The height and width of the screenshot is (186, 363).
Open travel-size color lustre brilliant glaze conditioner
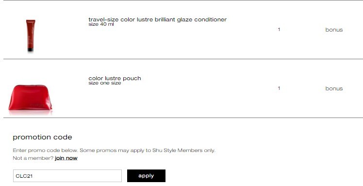click(157, 19)
